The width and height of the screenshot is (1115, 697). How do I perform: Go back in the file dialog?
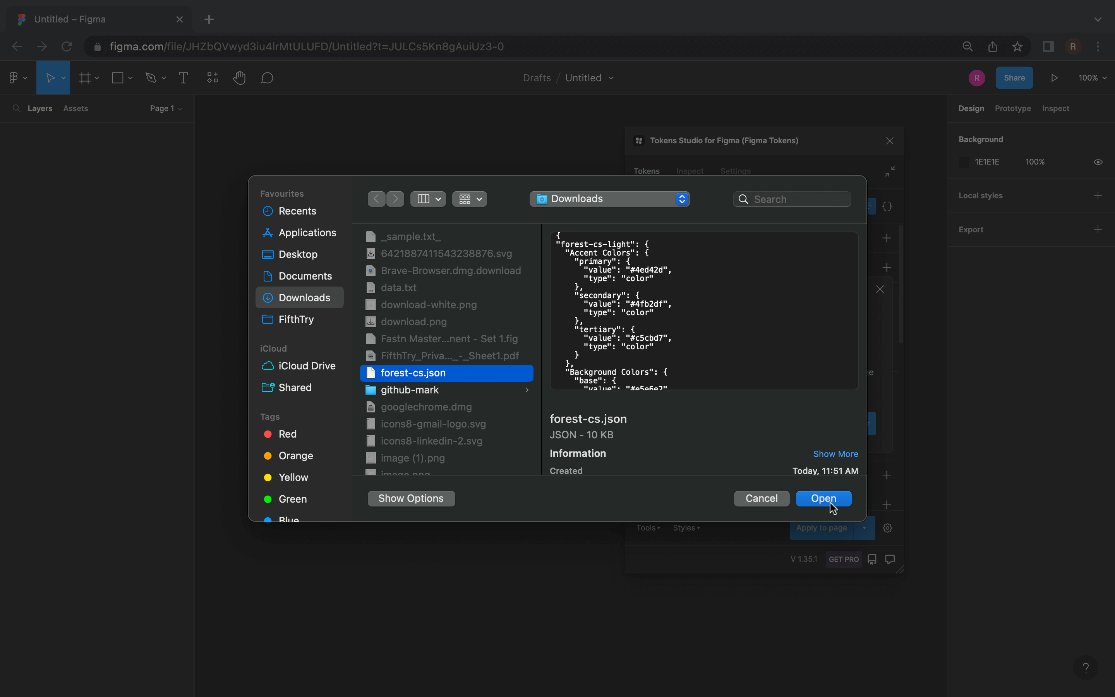point(376,199)
